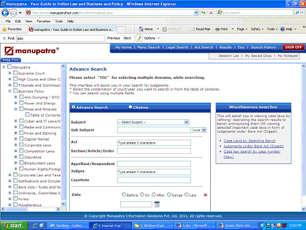Select the Before date radio button
306x230 pixels.
point(123,194)
